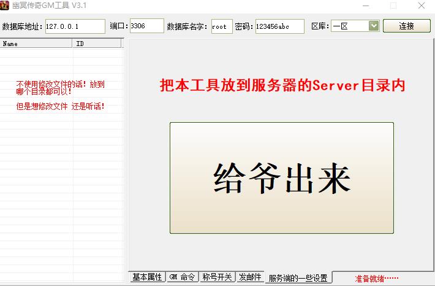This screenshot has width=435, height=286.
Task: Select the 称号开关 tab
Action: pos(217,277)
